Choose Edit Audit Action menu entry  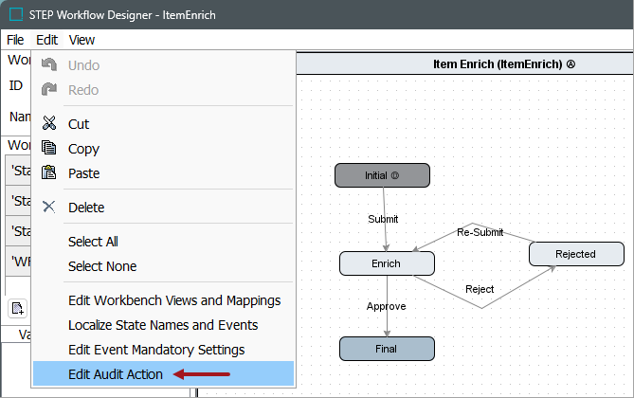116,374
